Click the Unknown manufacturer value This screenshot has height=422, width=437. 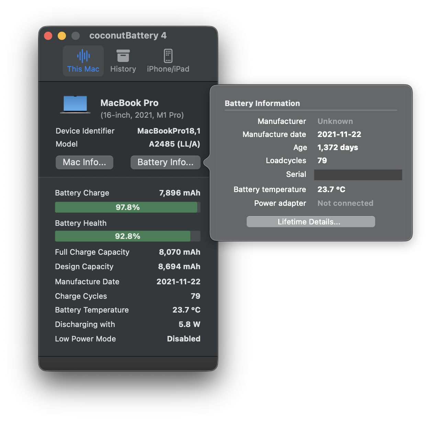[335, 121]
